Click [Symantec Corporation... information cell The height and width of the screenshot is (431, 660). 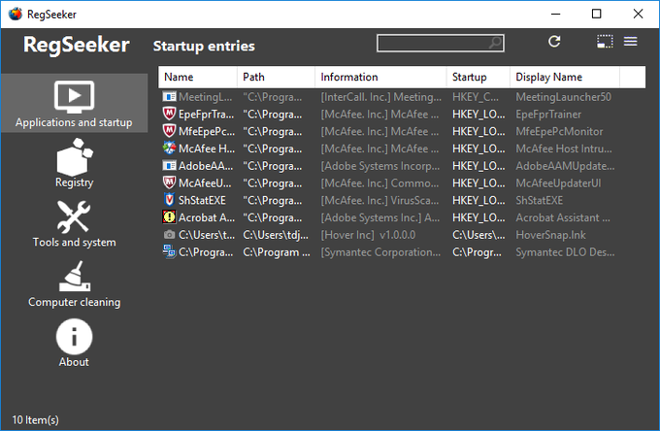pyautogui.click(x=380, y=252)
